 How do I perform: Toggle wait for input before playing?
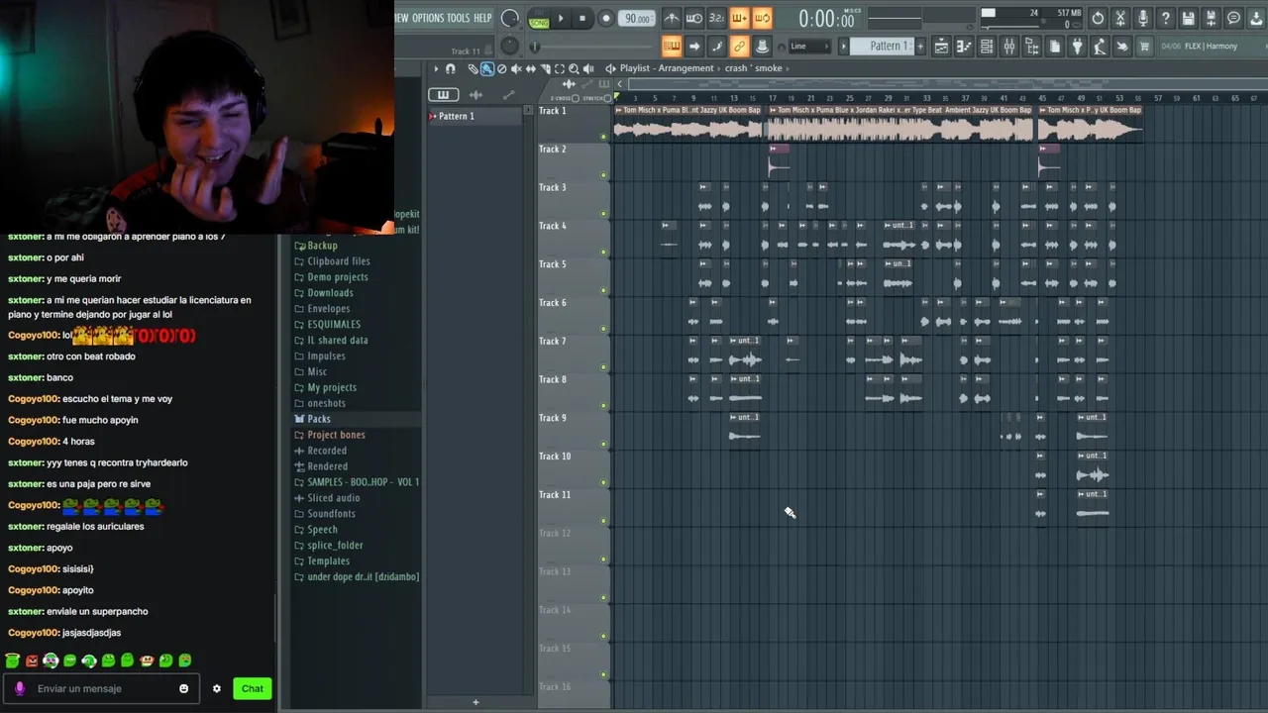click(x=694, y=18)
